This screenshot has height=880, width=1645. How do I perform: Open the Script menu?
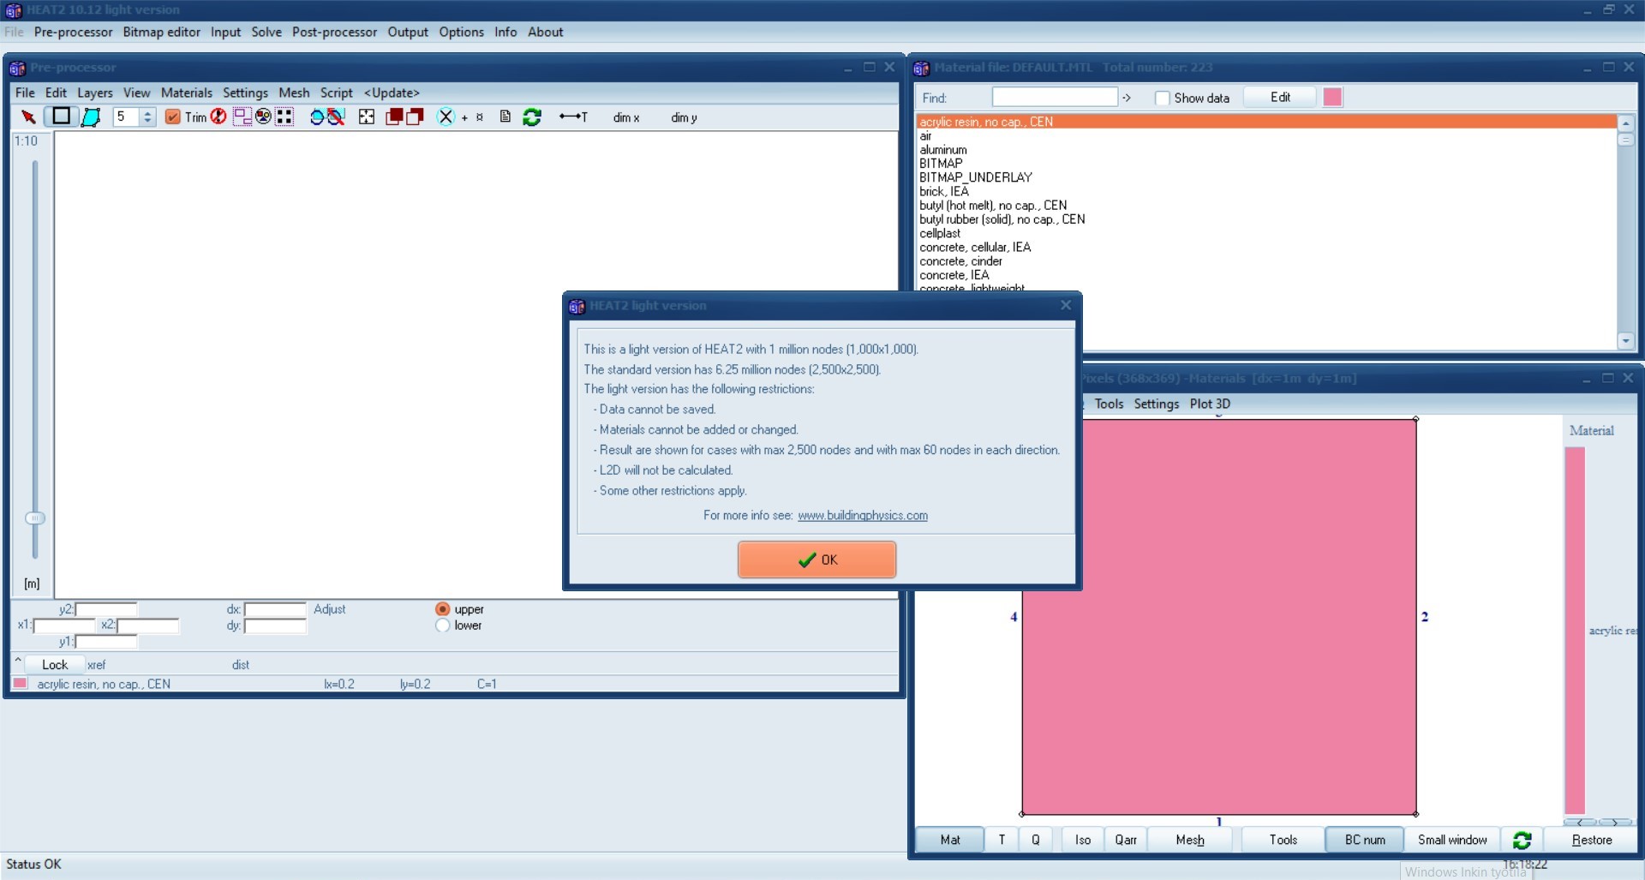click(x=337, y=93)
